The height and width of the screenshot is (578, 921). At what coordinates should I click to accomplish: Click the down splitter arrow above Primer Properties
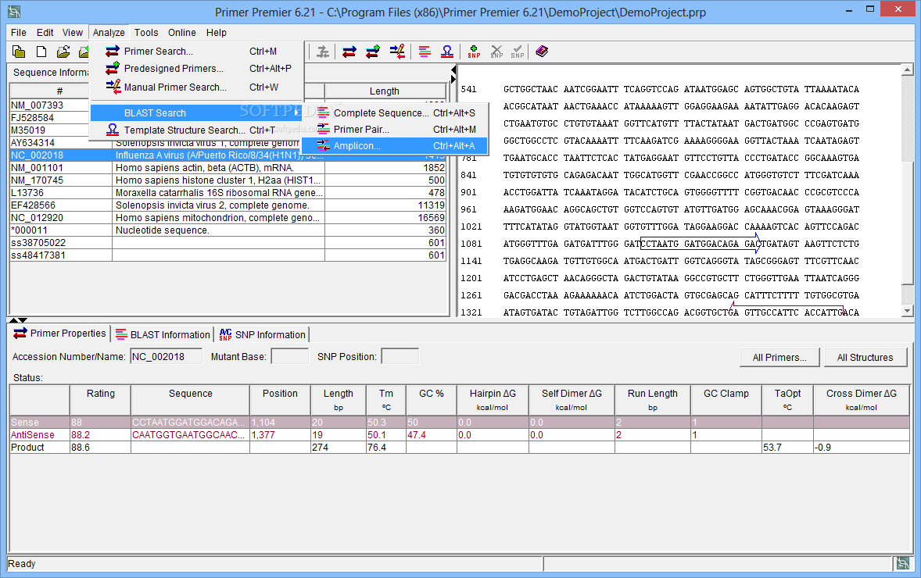tap(23, 320)
